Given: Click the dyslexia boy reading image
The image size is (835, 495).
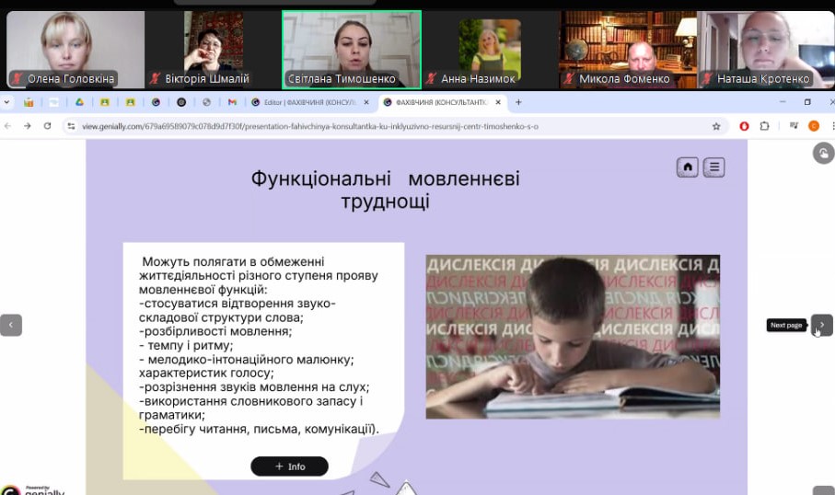Looking at the screenshot, I should pyautogui.click(x=573, y=337).
